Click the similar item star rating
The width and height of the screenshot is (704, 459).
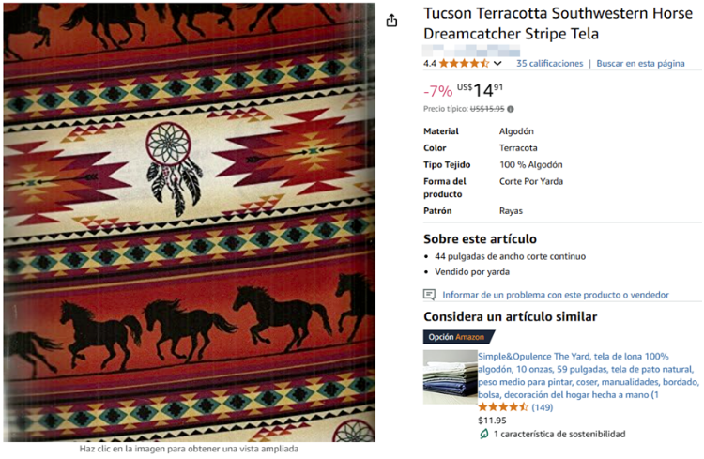coord(503,407)
